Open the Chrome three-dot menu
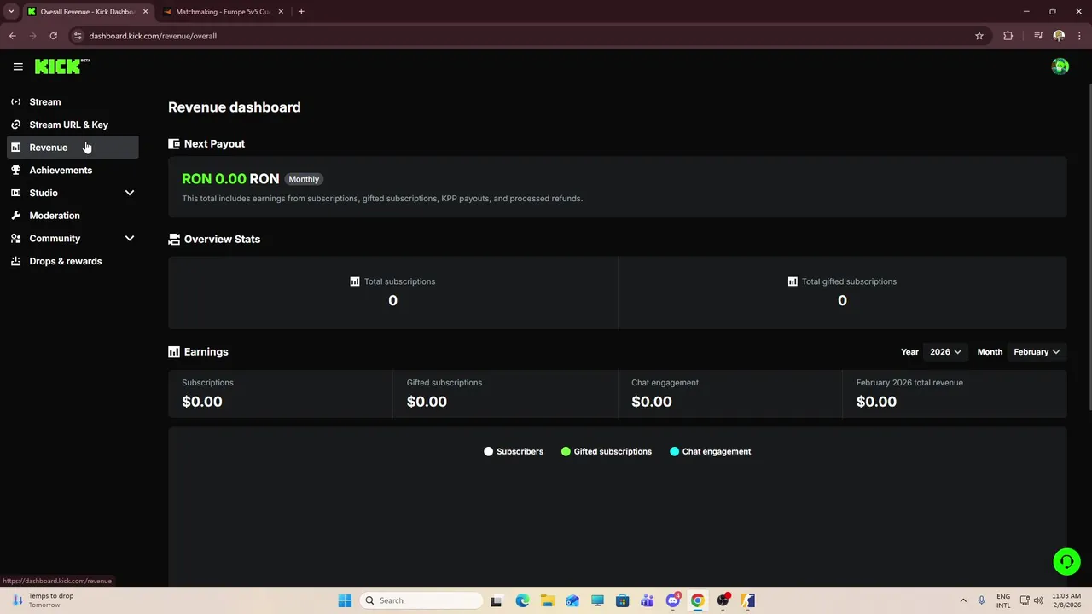Viewport: 1092px width, 614px height. click(1079, 36)
